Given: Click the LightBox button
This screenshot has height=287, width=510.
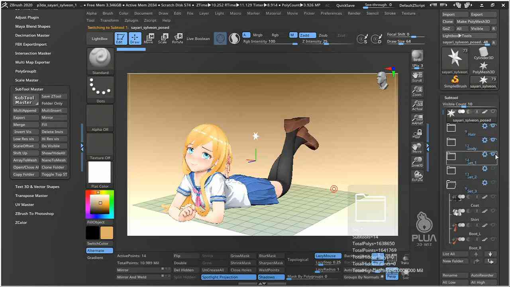Looking at the screenshot, I should pyautogui.click(x=100, y=39).
